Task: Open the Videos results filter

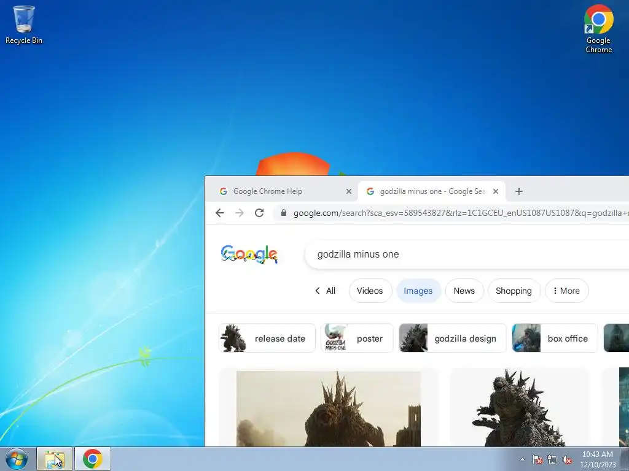Action: [370, 291]
